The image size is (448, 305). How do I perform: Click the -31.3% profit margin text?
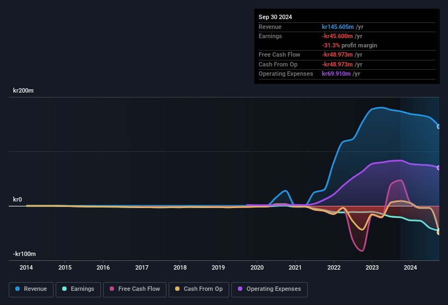[x=349, y=45]
